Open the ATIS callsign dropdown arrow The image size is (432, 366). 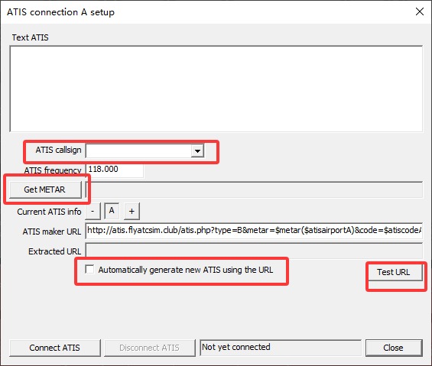point(197,151)
